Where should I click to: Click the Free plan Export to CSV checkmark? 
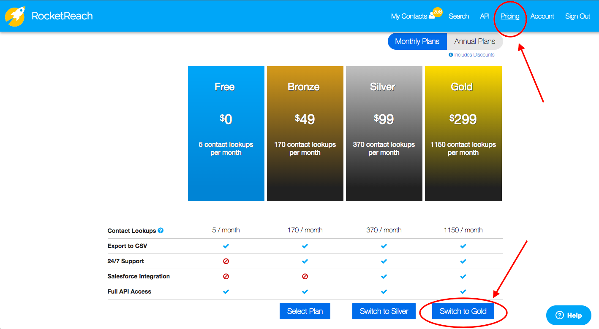tap(226, 246)
